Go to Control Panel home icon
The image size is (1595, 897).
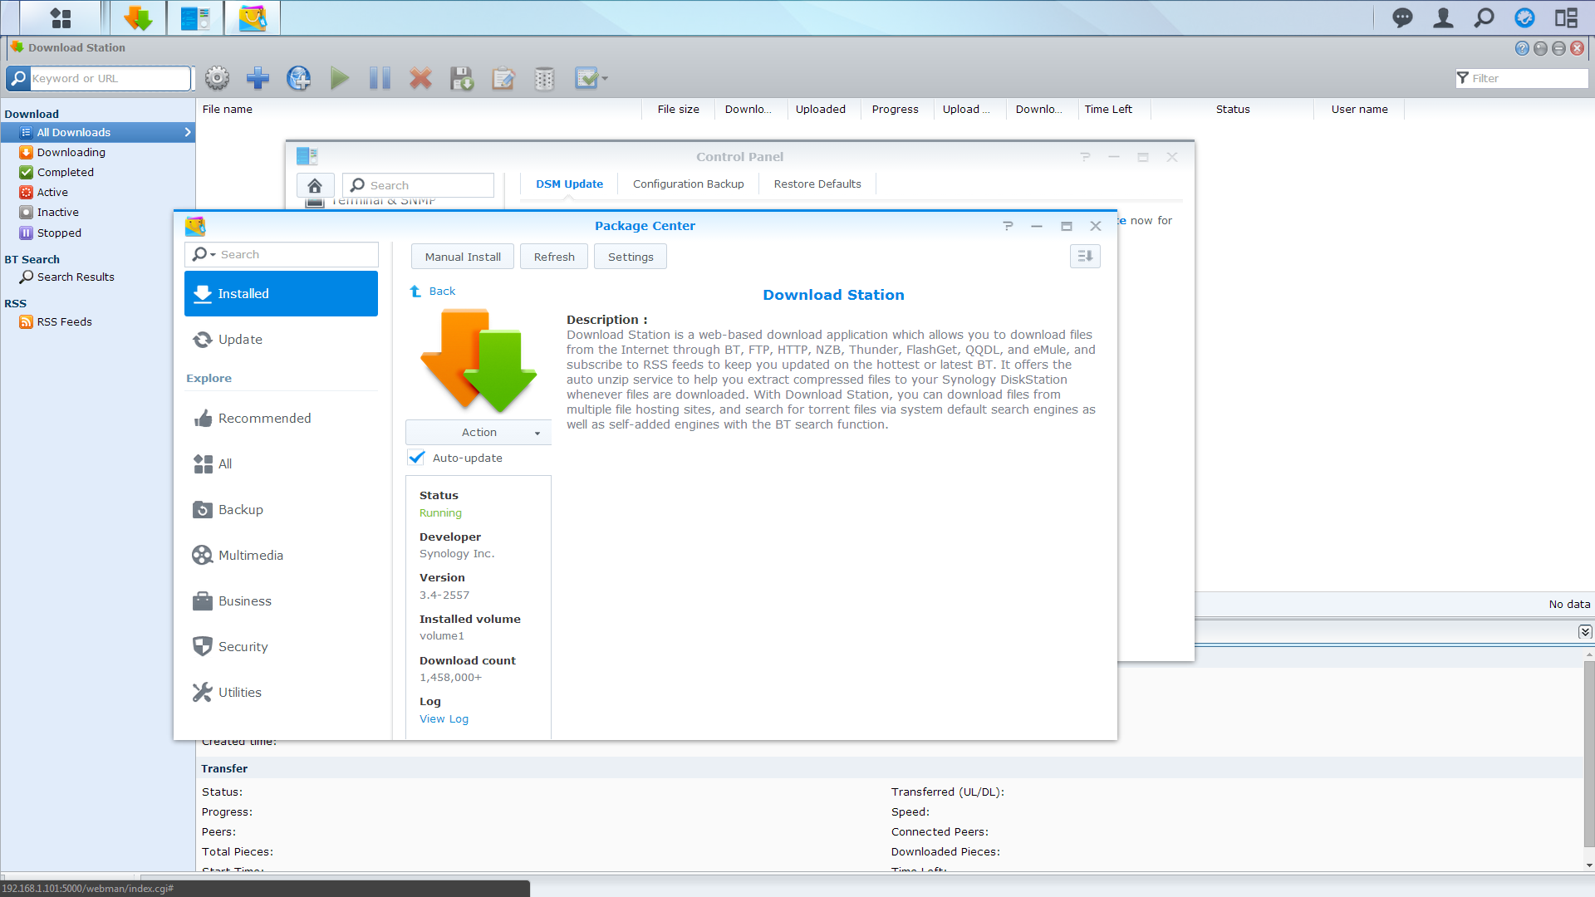pos(315,185)
